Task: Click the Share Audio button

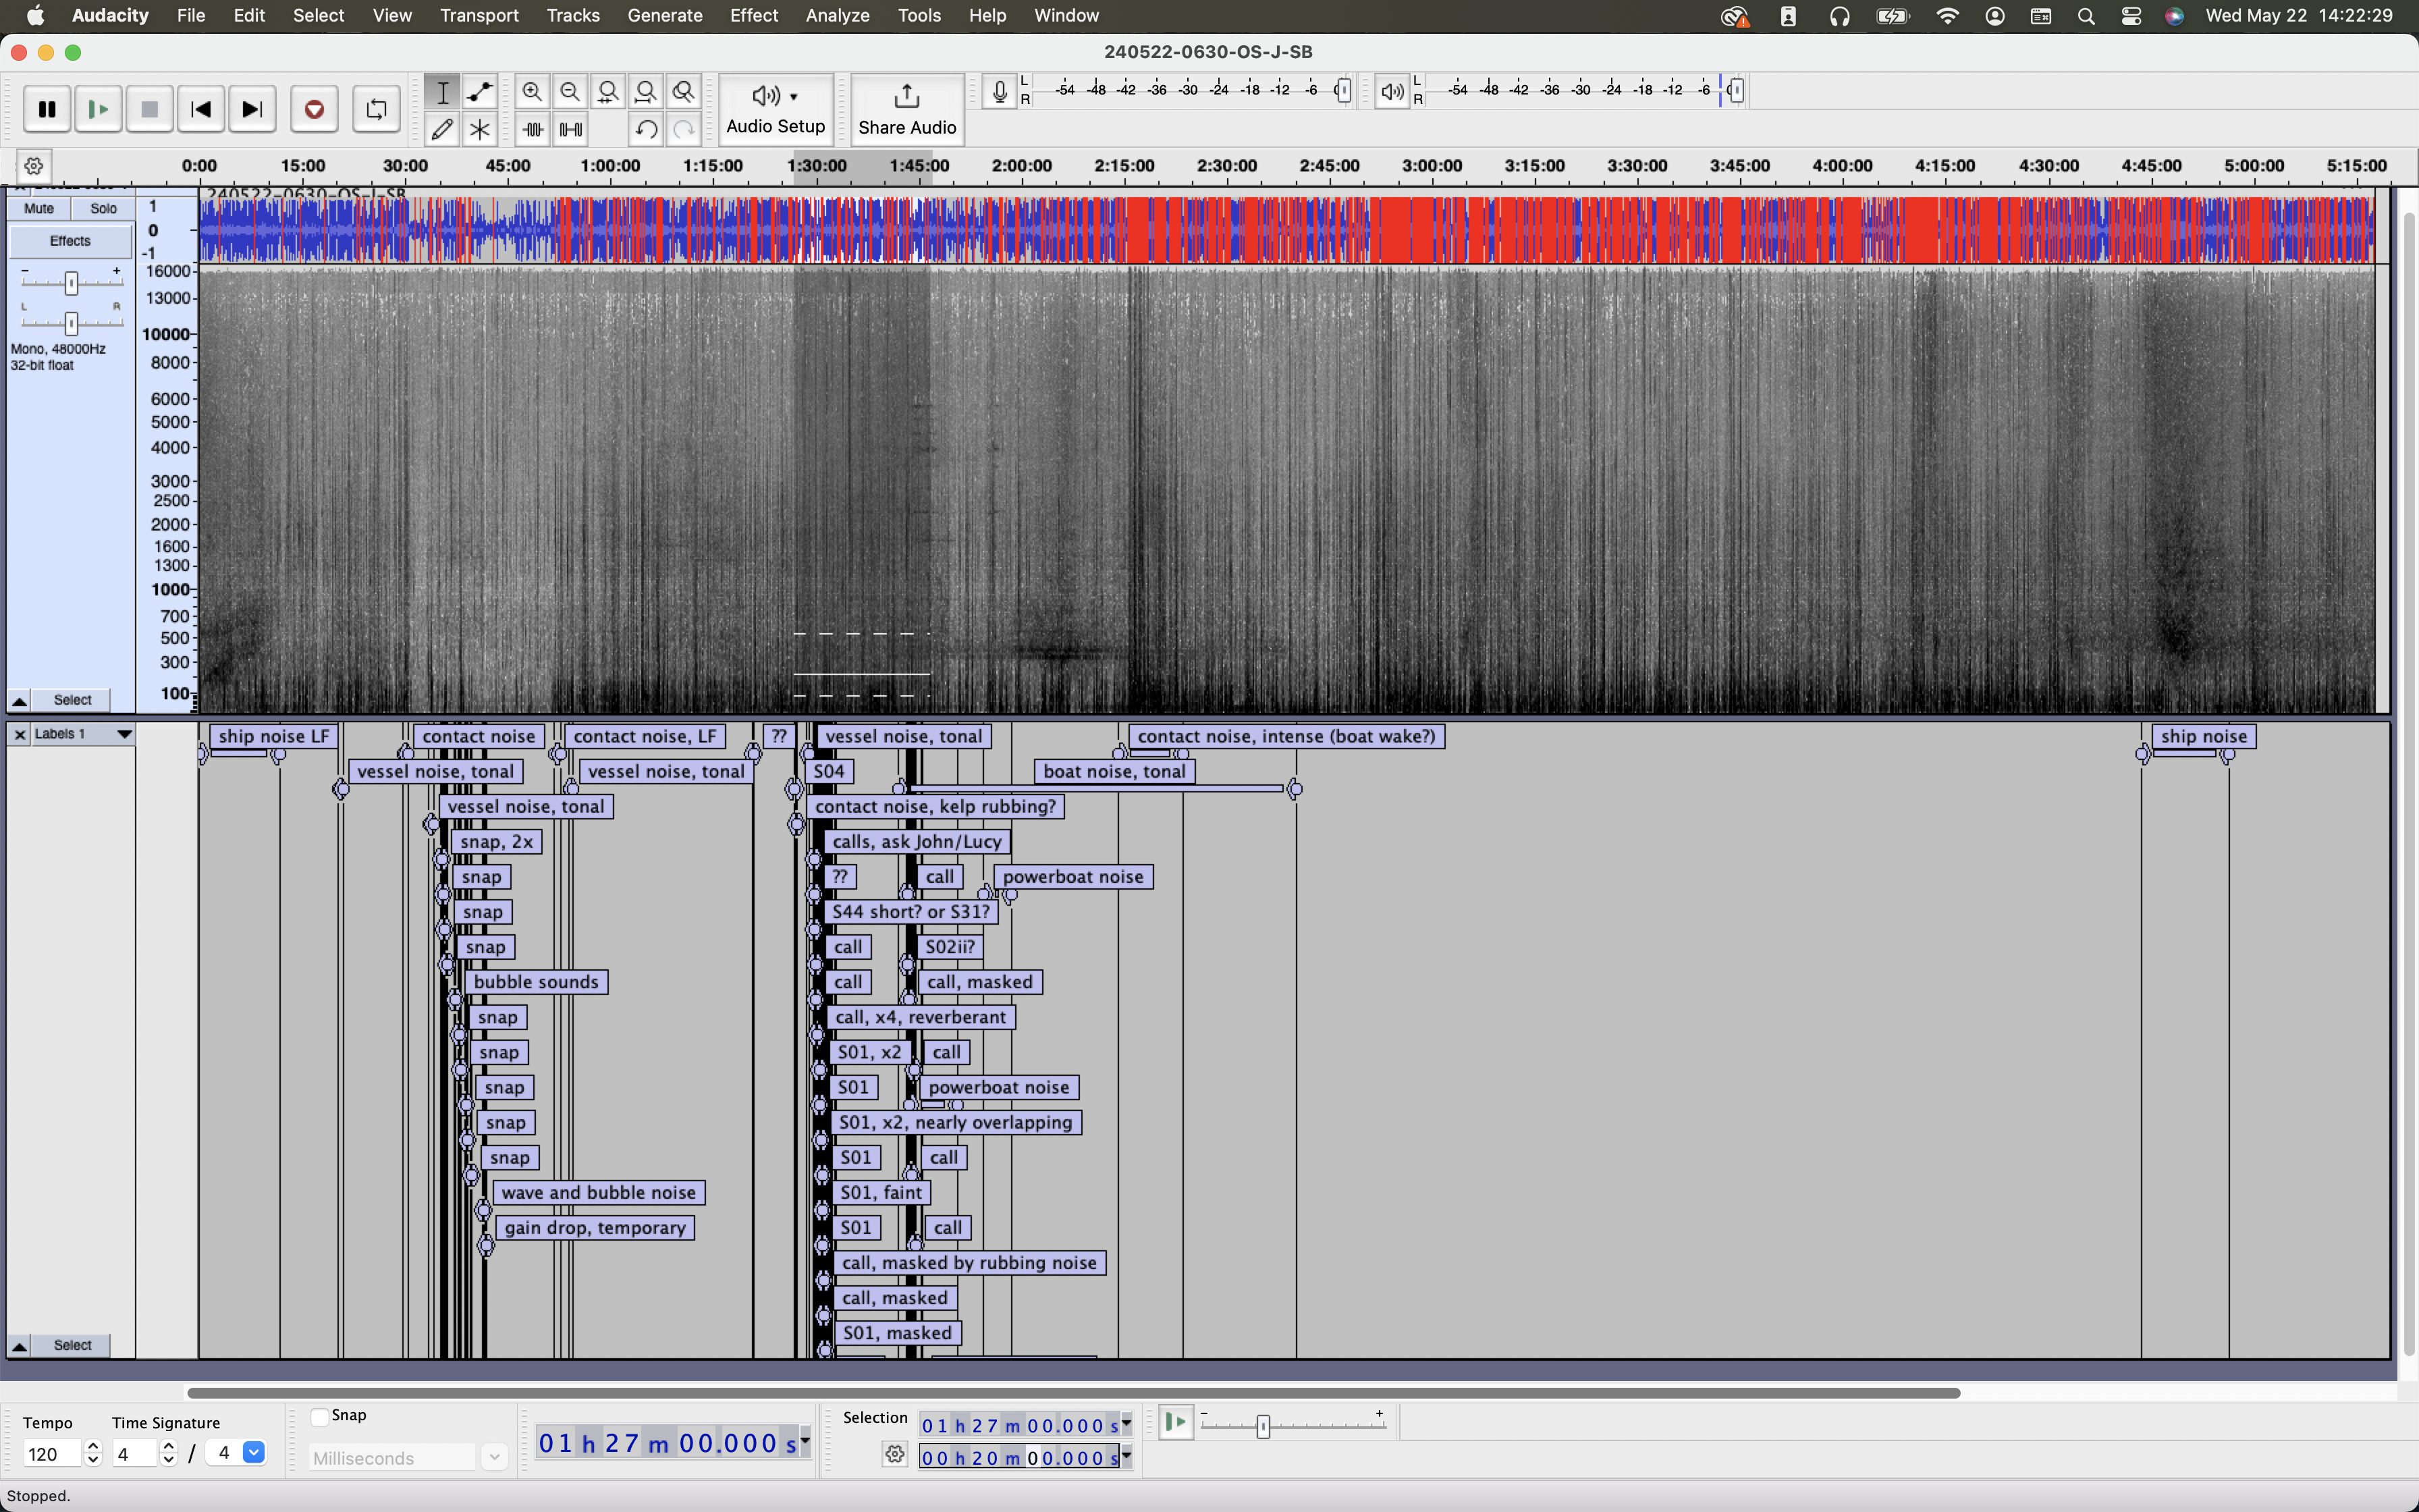Action: 906,109
